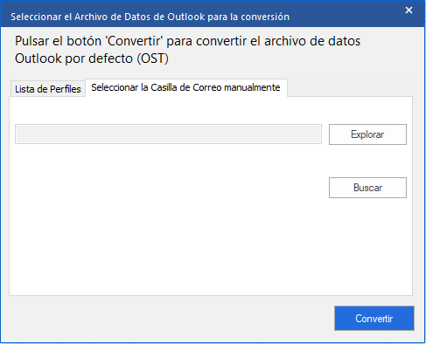This screenshot has height=344, width=426.
Task: Browse for an OST file via Explorar
Action: coord(367,134)
